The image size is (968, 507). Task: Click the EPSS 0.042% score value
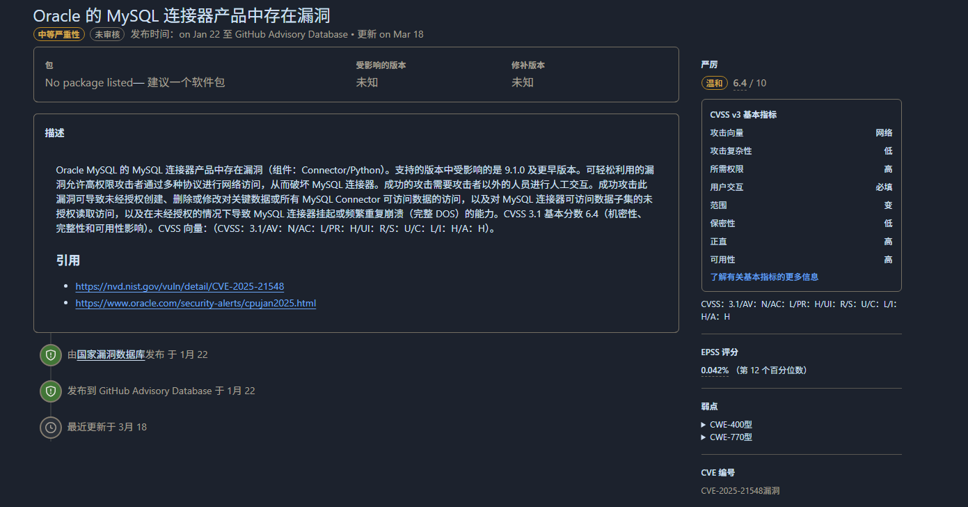pyautogui.click(x=715, y=370)
